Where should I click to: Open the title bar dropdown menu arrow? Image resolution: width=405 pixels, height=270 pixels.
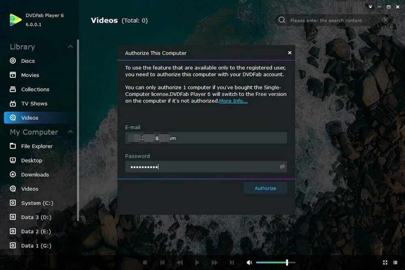pyautogui.click(x=371, y=7)
